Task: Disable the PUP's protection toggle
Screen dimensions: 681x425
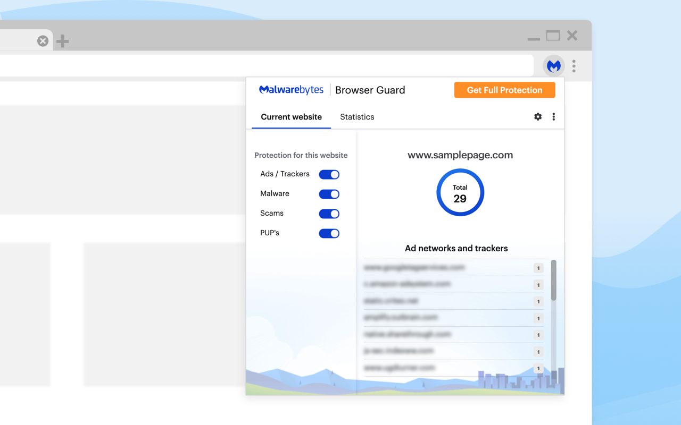Action: click(329, 233)
